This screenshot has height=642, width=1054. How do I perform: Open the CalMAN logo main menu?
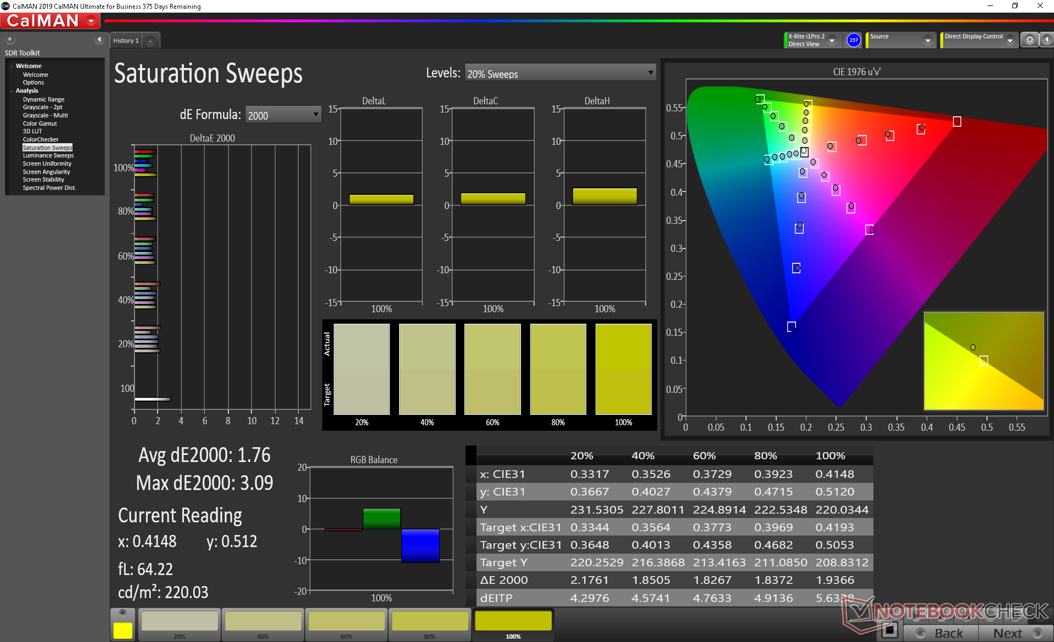(50, 21)
